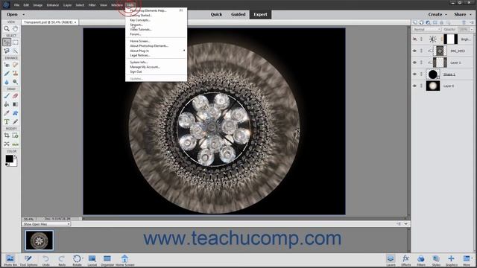Select the Pencil tool
Image resolution: width=477 pixels, height=268 pixels.
point(15,122)
